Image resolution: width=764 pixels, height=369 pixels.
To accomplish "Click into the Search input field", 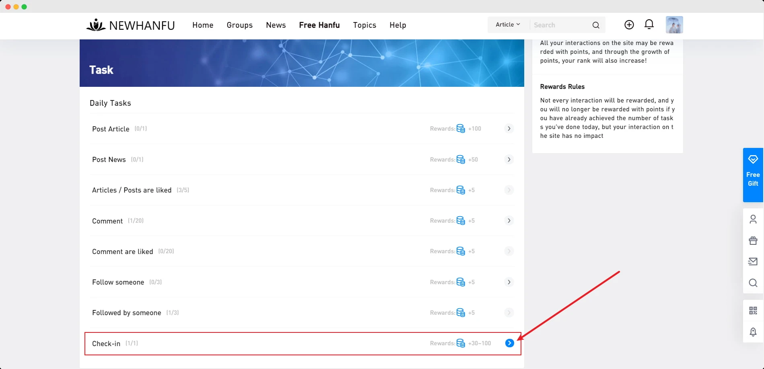I will point(559,25).
